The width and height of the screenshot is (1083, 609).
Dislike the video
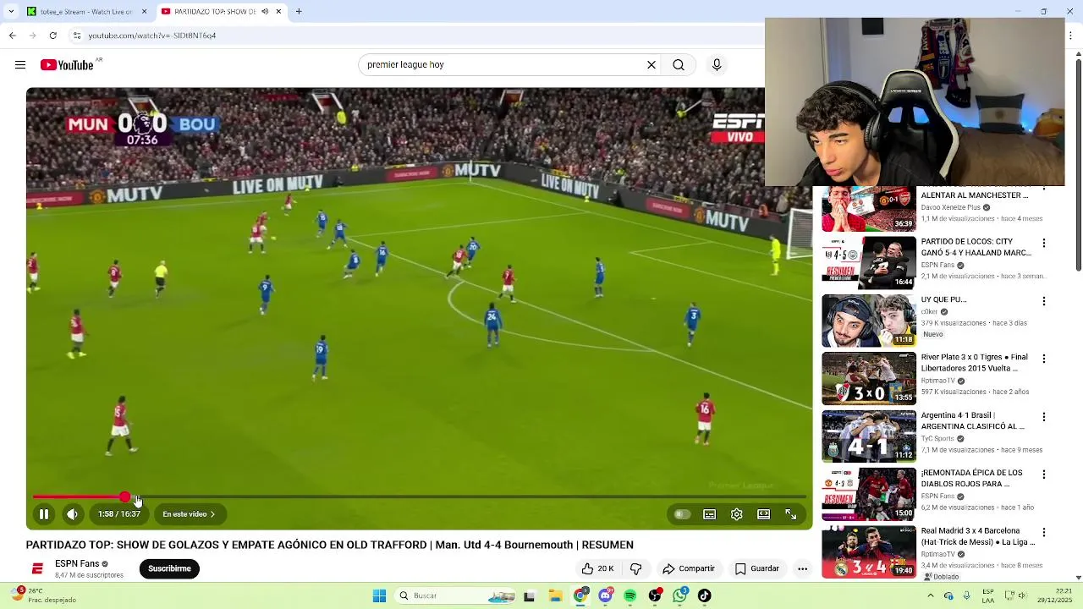pyautogui.click(x=636, y=568)
